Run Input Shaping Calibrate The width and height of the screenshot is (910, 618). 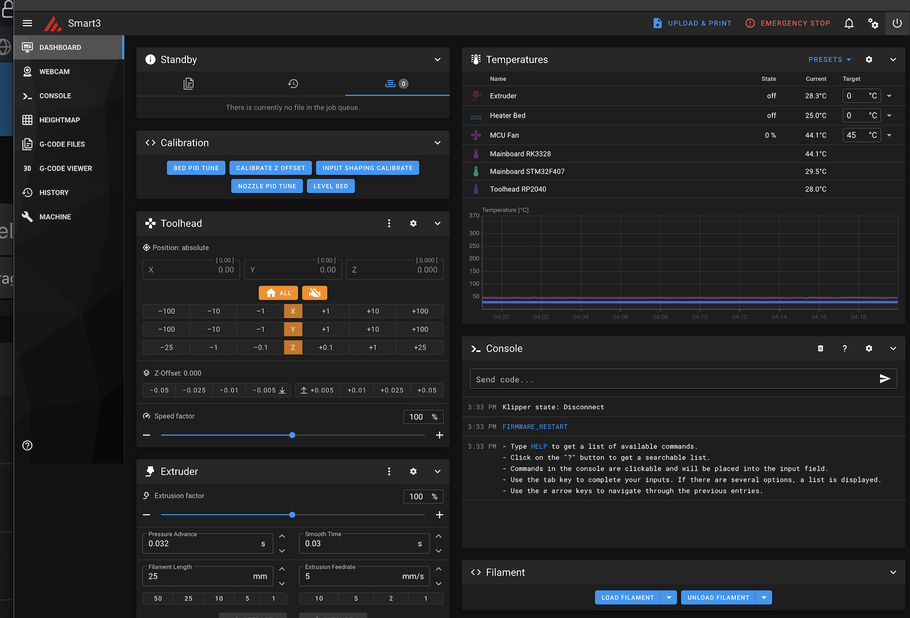pos(368,168)
